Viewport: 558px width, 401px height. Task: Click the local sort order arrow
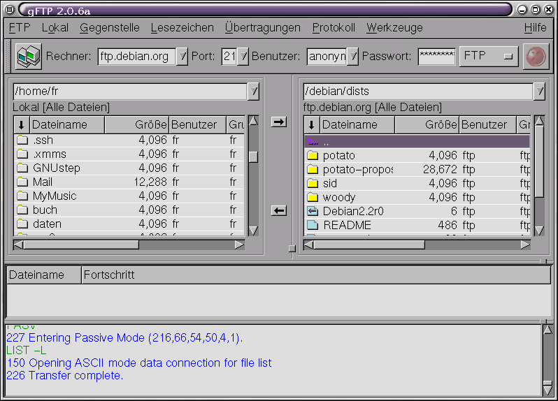pyautogui.click(x=22, y=125)
